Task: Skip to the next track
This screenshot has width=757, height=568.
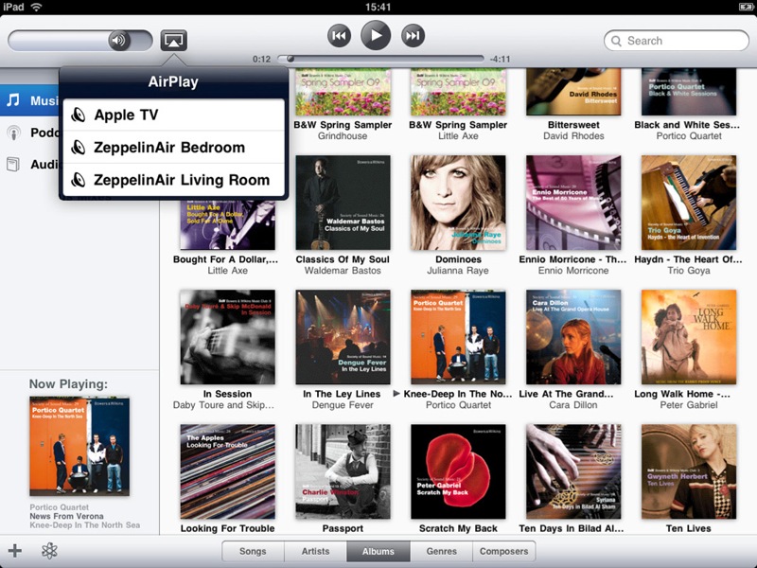Action: (413, 36)
